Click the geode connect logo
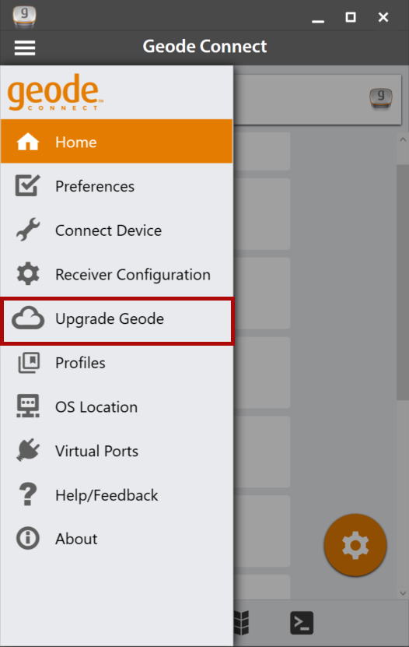The height and width of the screenshot is (647, 409). pos(55,93)
